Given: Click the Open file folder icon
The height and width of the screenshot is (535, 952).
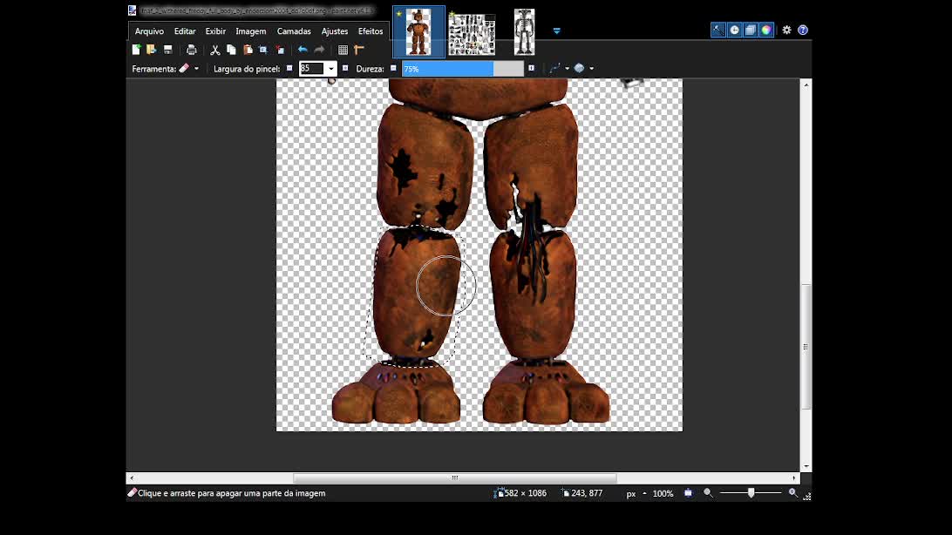Looking at the screenshot, I should click(x=151, y=50).
